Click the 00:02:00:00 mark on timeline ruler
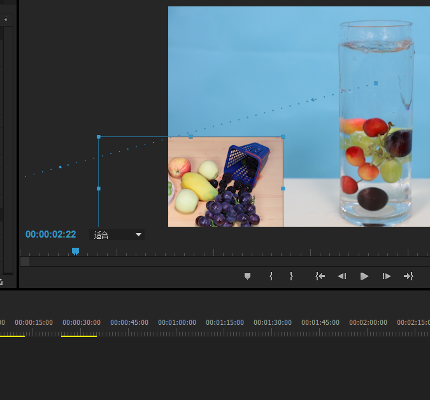The width and height of the screenshot is (430, 400). tap(368, 322)
